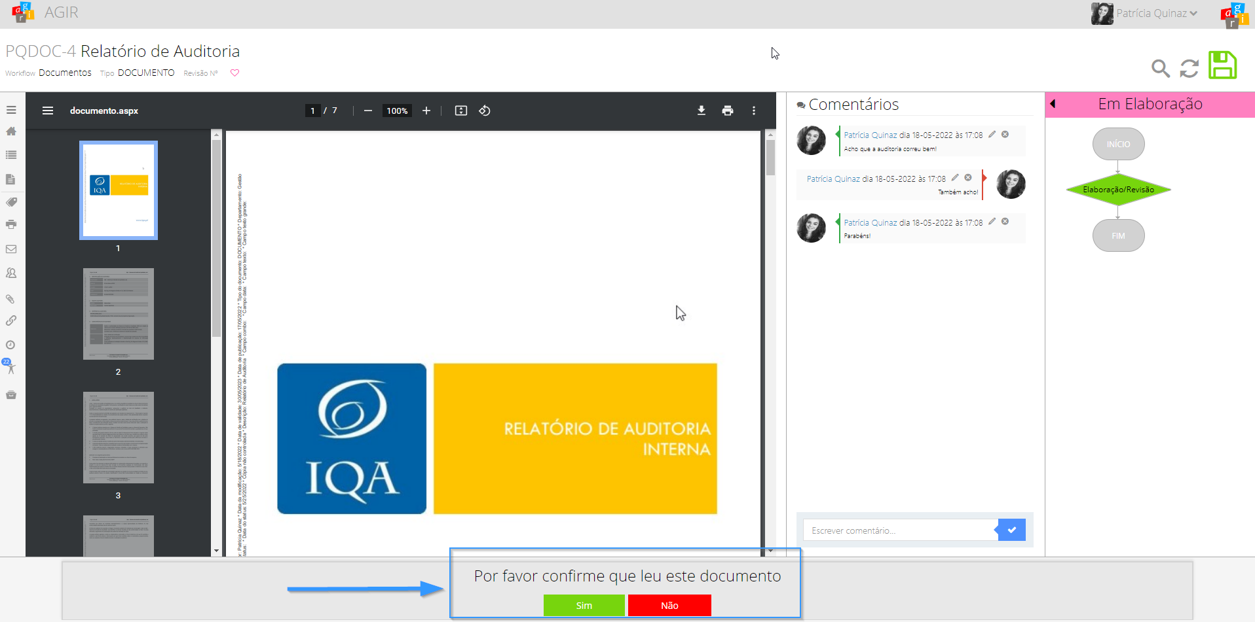The height and width of the screenshot is (622, 1255).
Task: Open Patrícia Quinaz link on first comment
Action: point(871,135)
